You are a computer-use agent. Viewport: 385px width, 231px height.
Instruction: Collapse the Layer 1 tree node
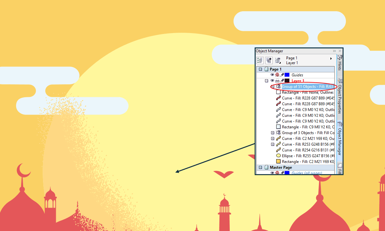[x=266, y=81]
